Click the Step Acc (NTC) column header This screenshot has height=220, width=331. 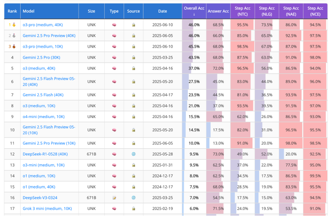242,11
